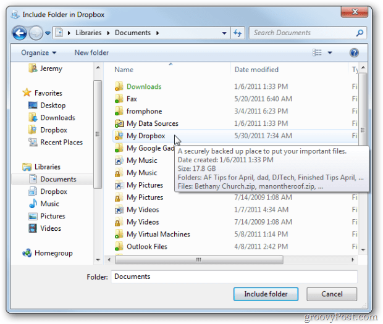Click the first My Videos shortcut icon

coord(119,210)
